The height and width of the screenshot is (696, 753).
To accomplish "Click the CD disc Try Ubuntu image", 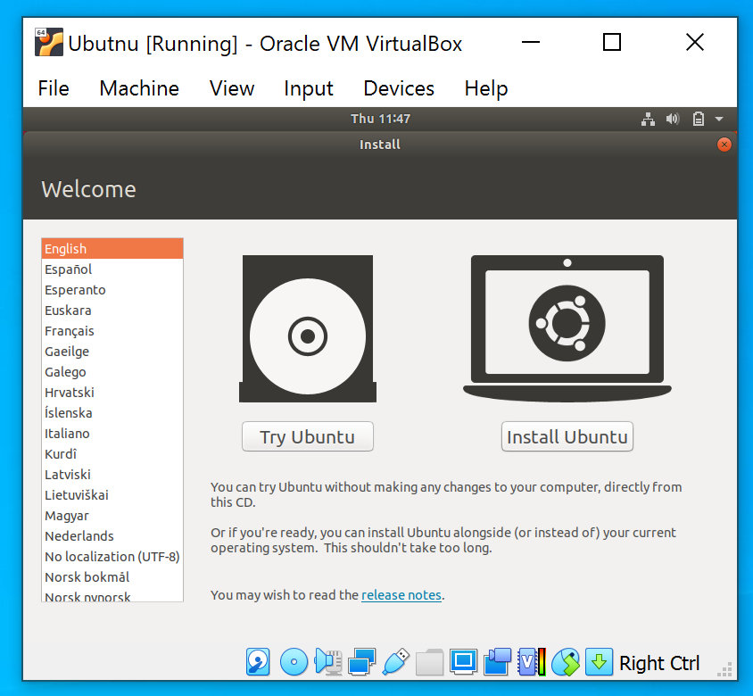I will coord(308,328).
